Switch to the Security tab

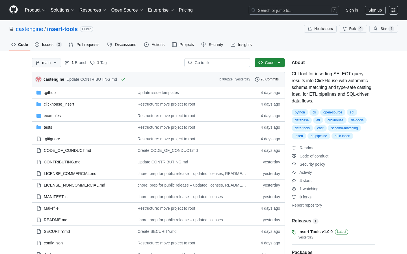212,45
